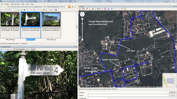Viewport: 177px width, 99px height.
Task: Go to next image in preview toolbar
Action: 6,49
